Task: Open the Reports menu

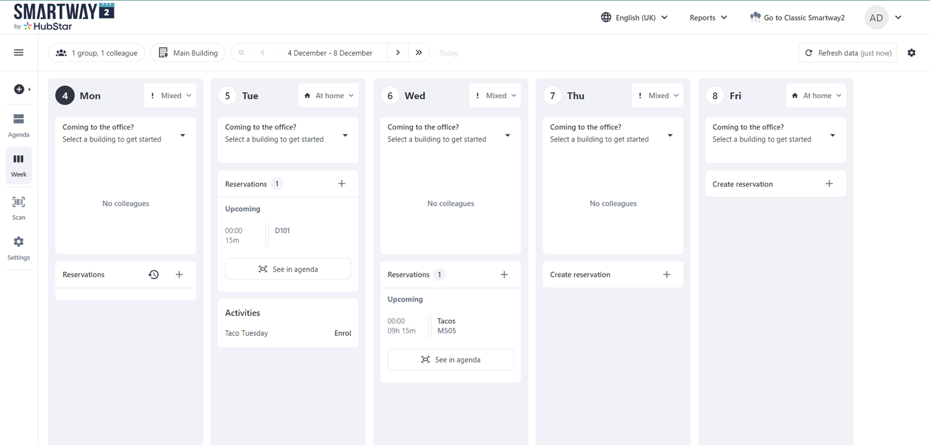Action: (708, 18)
